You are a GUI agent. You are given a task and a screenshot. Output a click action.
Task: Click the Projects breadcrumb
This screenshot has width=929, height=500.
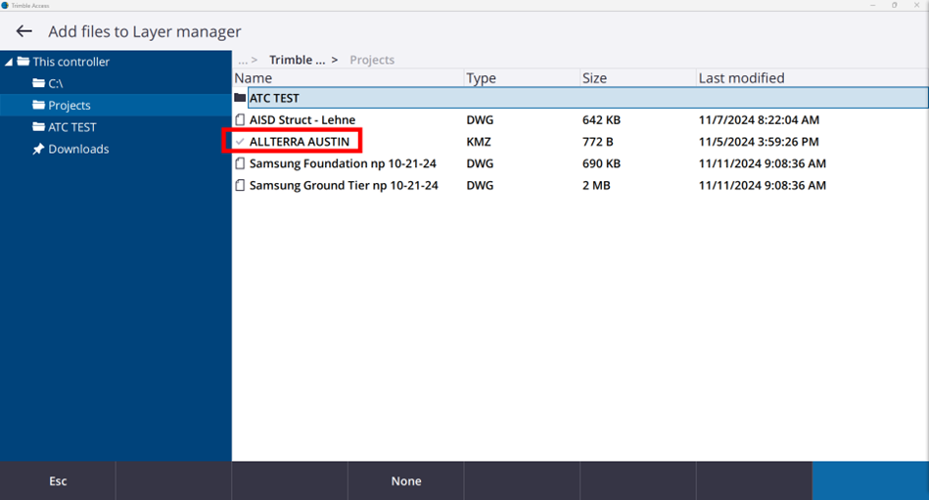click(x=372, y=60)
